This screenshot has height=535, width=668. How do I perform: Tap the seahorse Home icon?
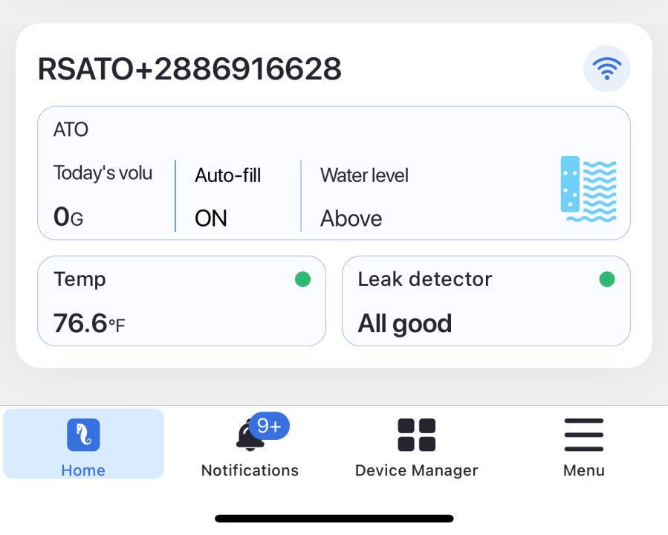pos(83,435)
